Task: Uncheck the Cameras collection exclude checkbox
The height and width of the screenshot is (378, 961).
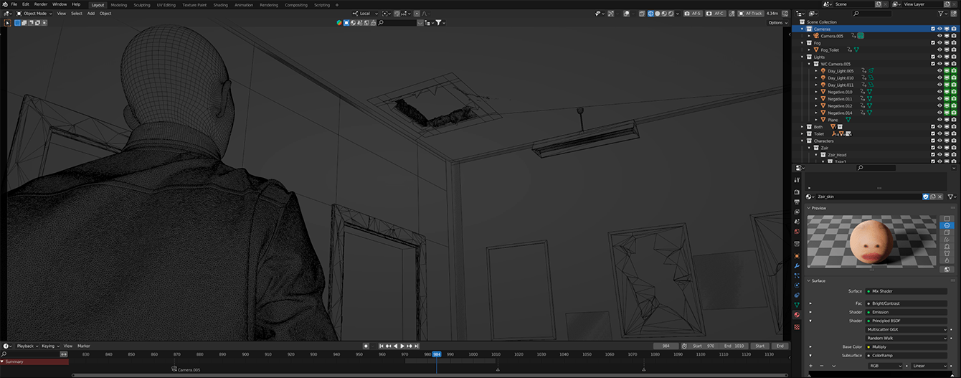Action: click(x=932, y=29)
